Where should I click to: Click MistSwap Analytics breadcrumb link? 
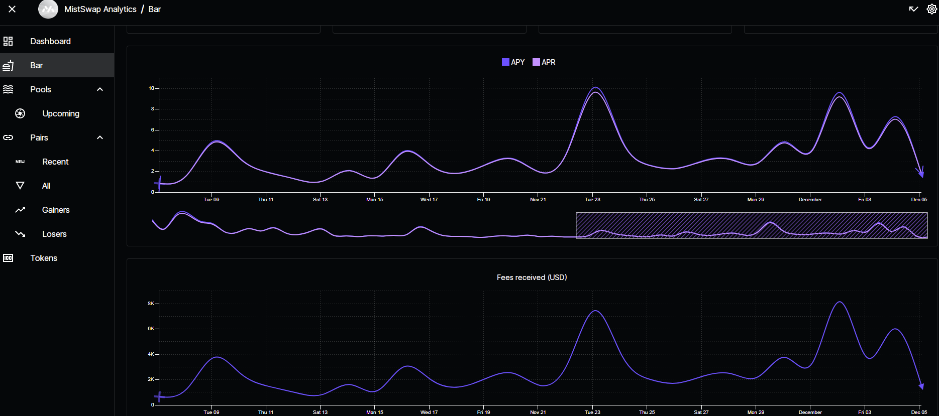(x=100, y=9)
